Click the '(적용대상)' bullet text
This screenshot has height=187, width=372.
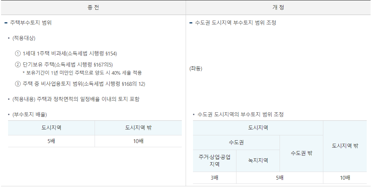24,38
